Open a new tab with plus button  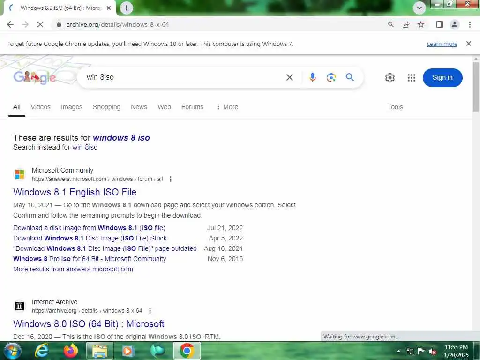coord(127,8)
